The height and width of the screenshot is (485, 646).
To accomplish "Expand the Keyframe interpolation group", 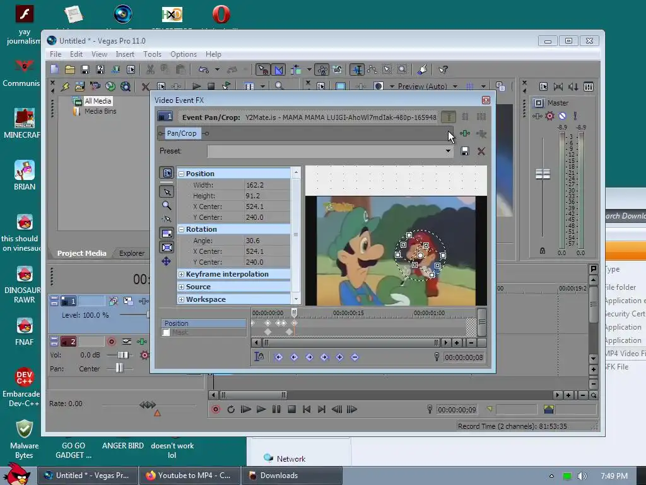I will click(181, 274).
